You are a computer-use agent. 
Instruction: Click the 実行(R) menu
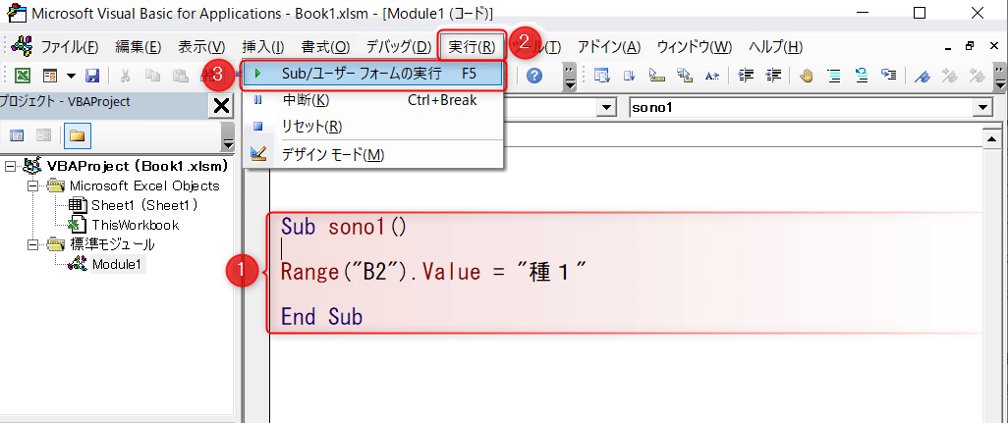pos(473,47)
